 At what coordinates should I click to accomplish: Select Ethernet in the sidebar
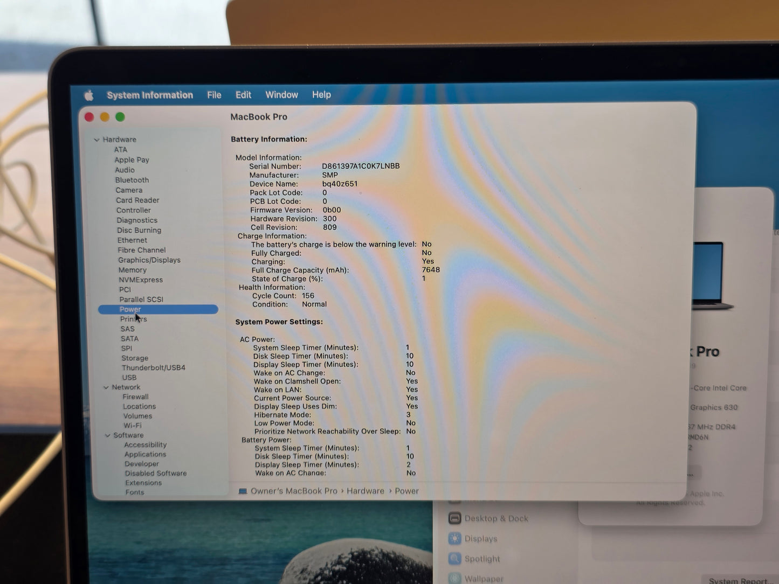pos(132,240)
